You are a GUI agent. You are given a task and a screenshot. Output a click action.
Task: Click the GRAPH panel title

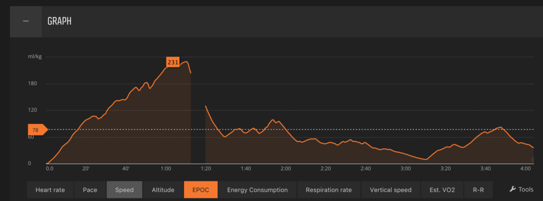[x=59, y=21]
